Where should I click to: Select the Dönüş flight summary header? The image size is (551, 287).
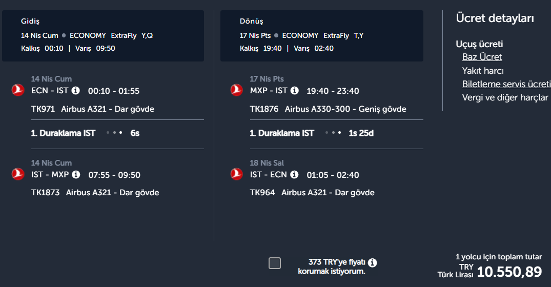click(x=321, y=35)
